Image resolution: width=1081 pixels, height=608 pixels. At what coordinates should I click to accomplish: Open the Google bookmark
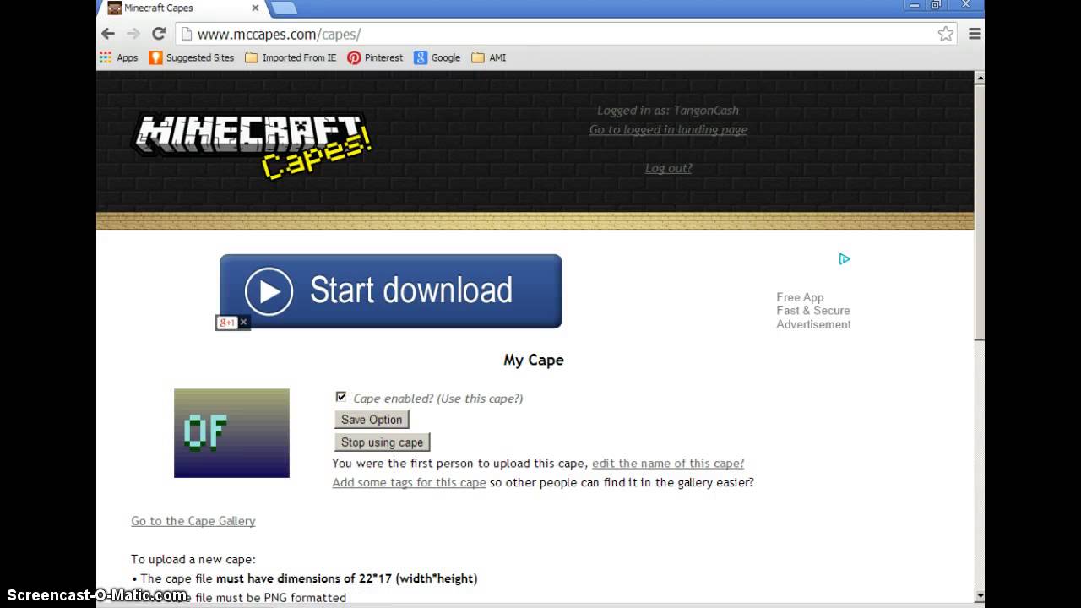pyautogui.click(x=437, y=57)
